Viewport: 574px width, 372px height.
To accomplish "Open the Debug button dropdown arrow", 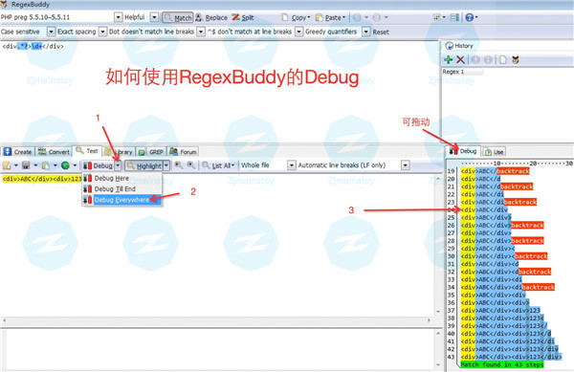I will click(x=118, y=165).
